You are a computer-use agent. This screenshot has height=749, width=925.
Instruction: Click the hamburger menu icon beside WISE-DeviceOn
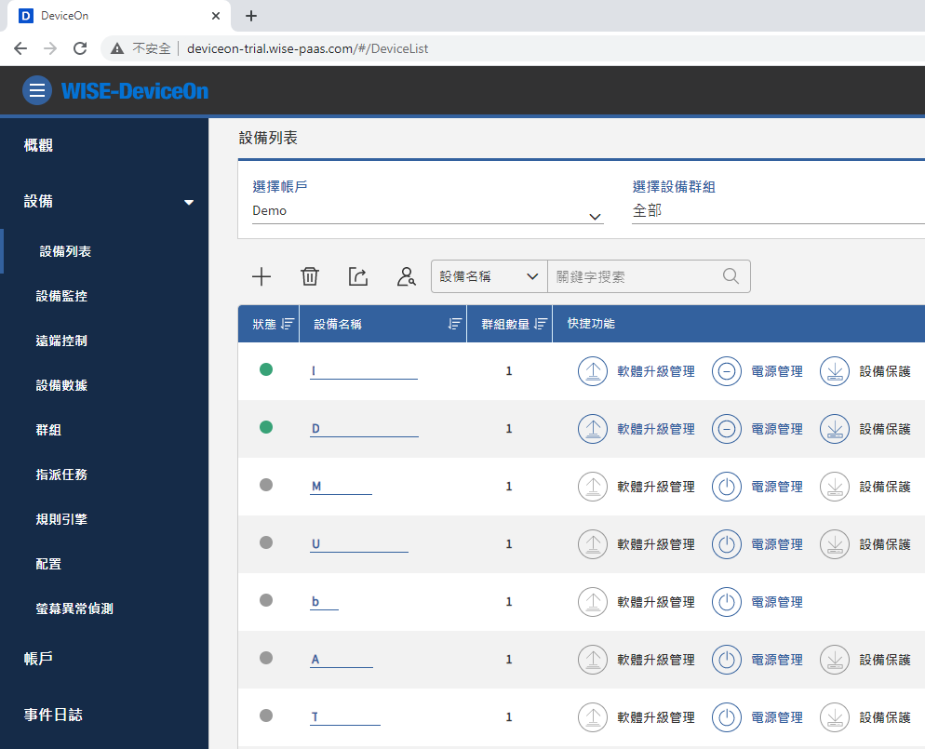click(37, 90)
